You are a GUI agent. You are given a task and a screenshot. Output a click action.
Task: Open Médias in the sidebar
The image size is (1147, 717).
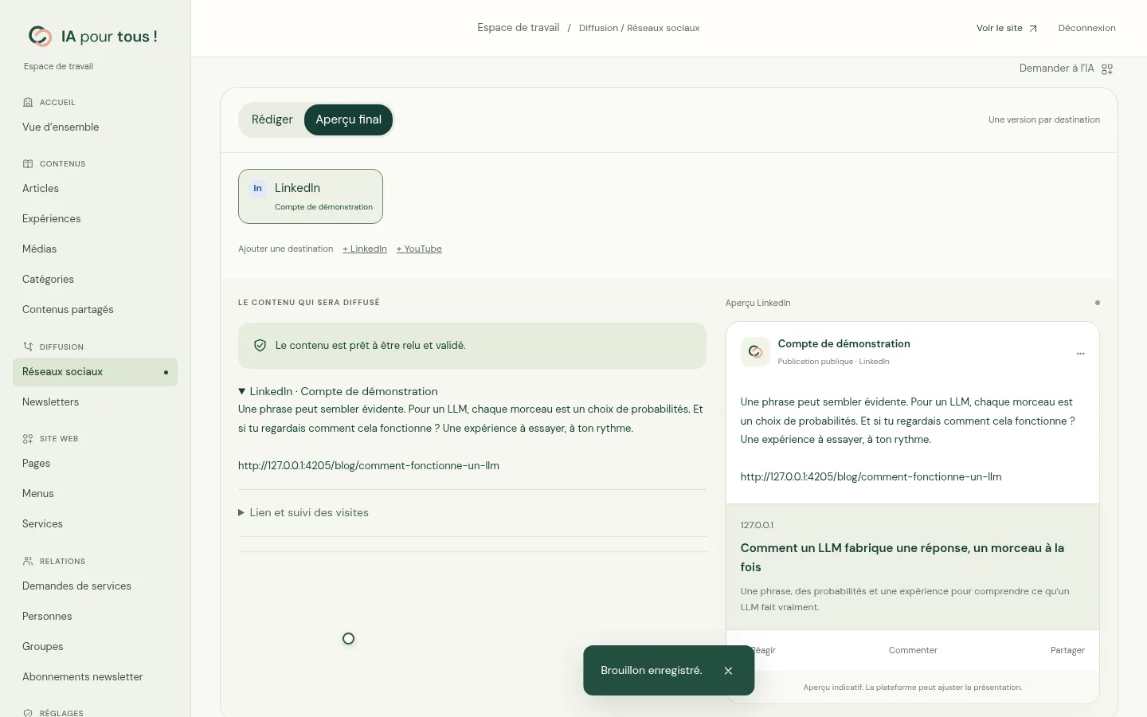pos(40,249)
